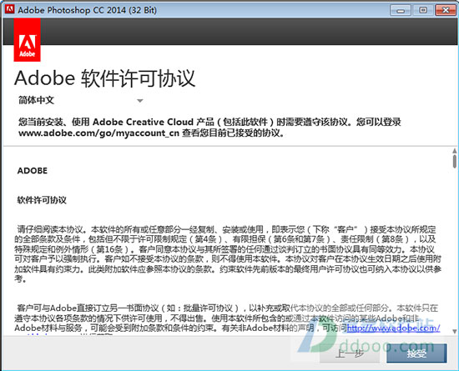Click the window title Adobe Photoshop CC 2014 (32 Bit)
The image size is (459, 371).
(x=88, y=10)
